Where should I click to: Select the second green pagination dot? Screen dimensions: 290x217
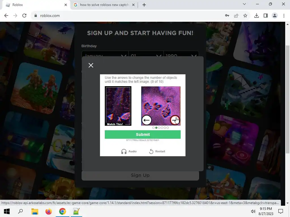(x=156, y=128)
